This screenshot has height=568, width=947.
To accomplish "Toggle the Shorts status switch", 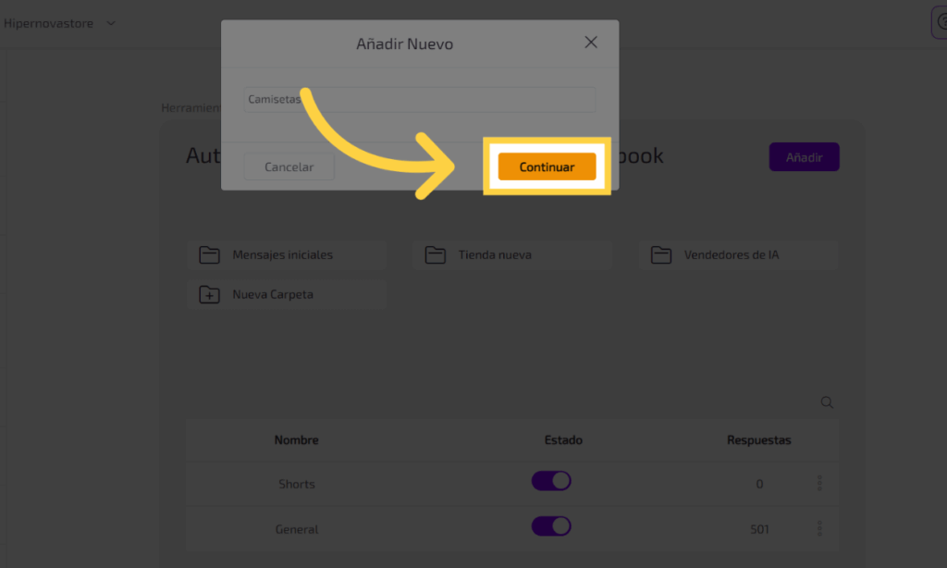I will [x=551, y=481].
